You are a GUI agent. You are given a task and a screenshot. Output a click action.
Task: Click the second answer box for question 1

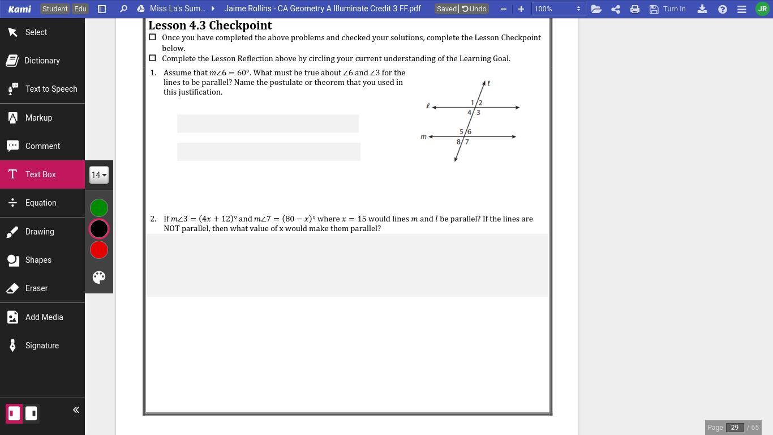(x=269, y=152)
